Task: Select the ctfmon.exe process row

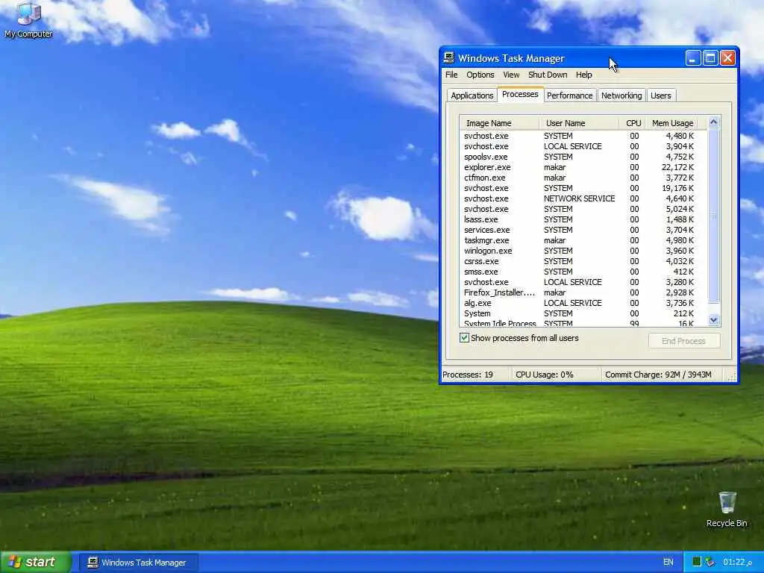Action: click(x=579, y=178)
